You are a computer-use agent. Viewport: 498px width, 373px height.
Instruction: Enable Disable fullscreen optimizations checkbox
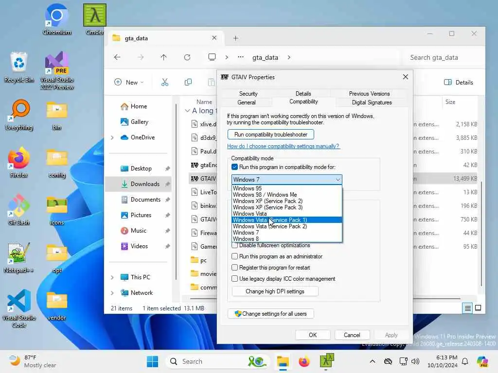coord(234,245)
